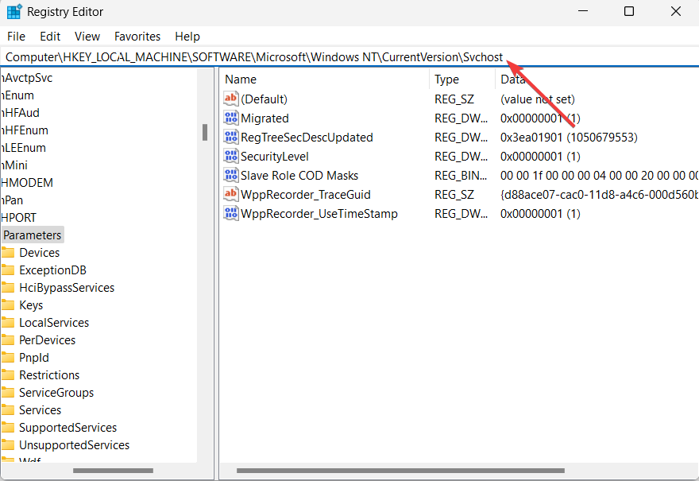The image size is (699, 481).
Task: Select the LocalServices key label
Action: pos(54,323)
